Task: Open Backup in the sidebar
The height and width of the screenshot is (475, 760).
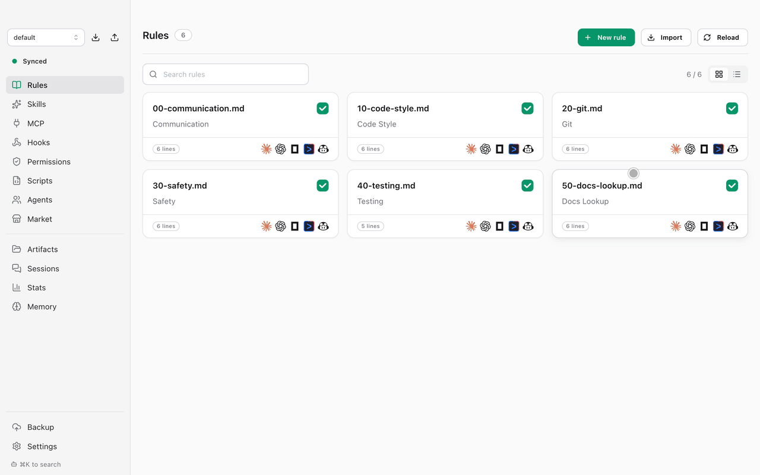Action: pos(65,427)
